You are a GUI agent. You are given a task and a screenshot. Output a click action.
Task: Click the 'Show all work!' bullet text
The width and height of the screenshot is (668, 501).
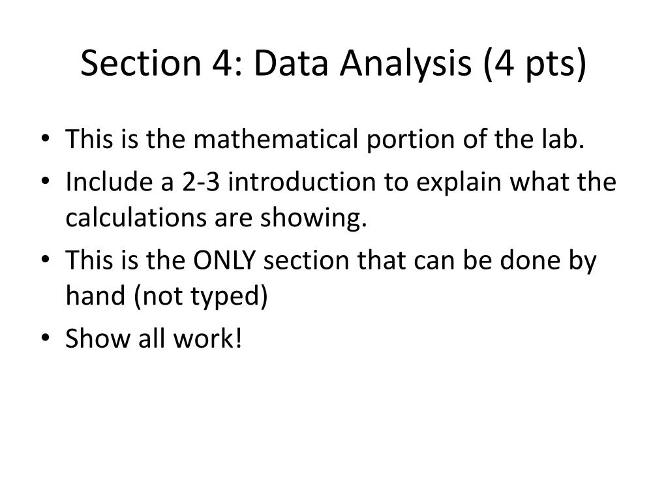pos(154,339)
